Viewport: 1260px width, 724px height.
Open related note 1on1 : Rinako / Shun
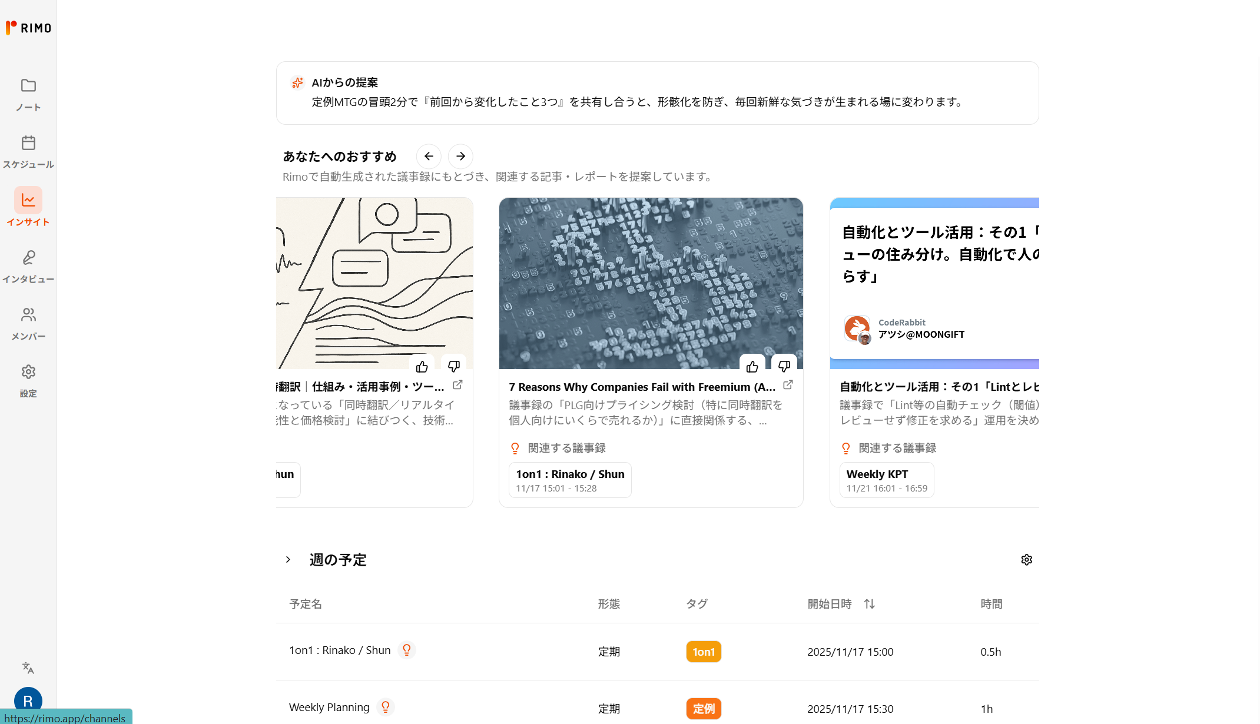click(569, 480)
